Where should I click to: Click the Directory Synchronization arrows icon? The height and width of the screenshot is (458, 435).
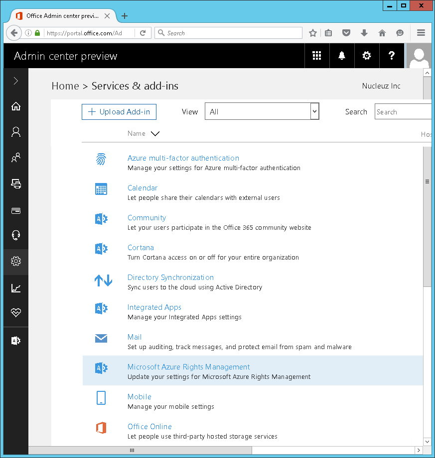103,280
